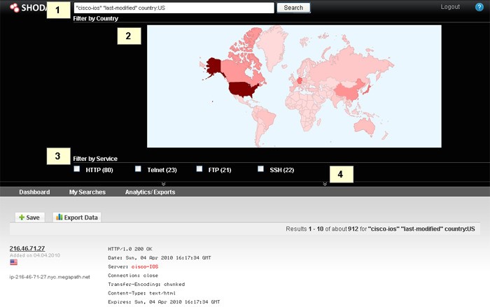Click the 'Transfer-Encoding: chunked' line
490x307 pixels.
tap(146, 284)
